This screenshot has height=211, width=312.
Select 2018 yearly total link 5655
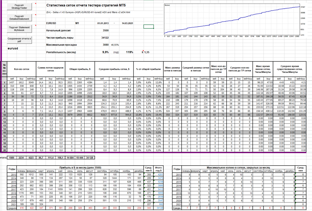[158, 193]
